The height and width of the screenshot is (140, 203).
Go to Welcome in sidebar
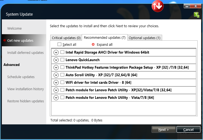coord(14,28)
